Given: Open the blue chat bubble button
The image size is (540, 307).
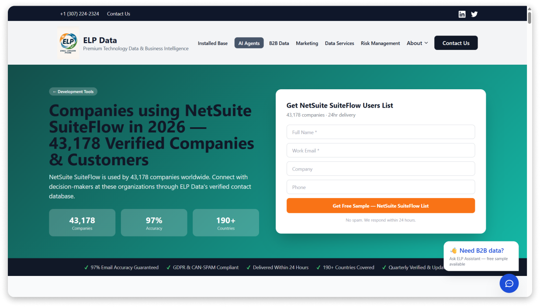Looking at the screenshot, I should pos(509,283).
